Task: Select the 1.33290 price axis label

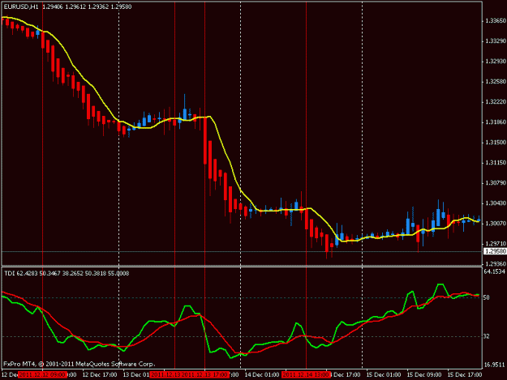Action: coord(496,41)
